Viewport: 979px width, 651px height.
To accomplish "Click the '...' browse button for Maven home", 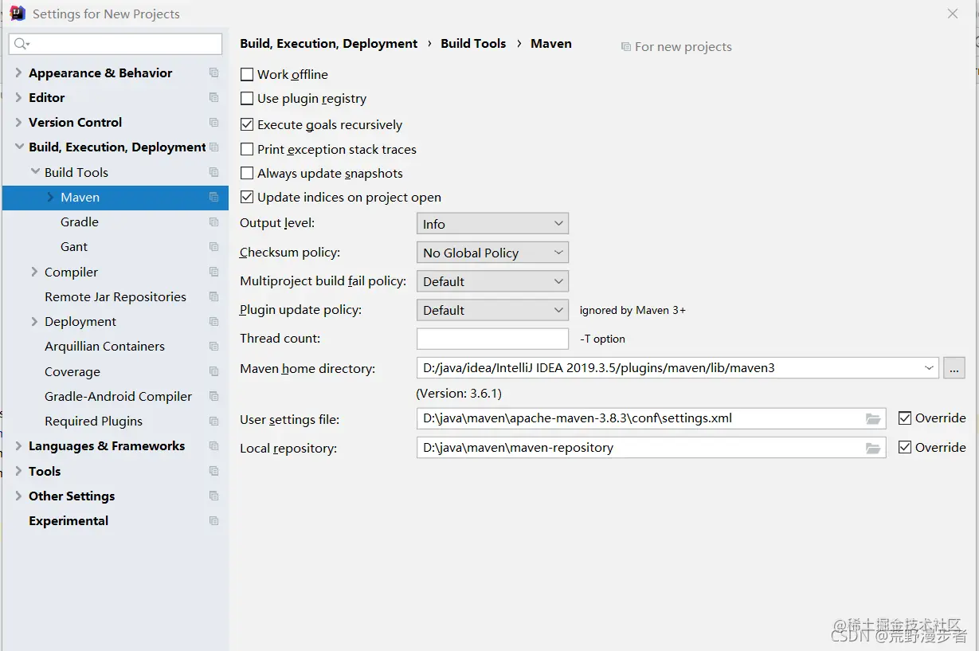I will (954, 368).
